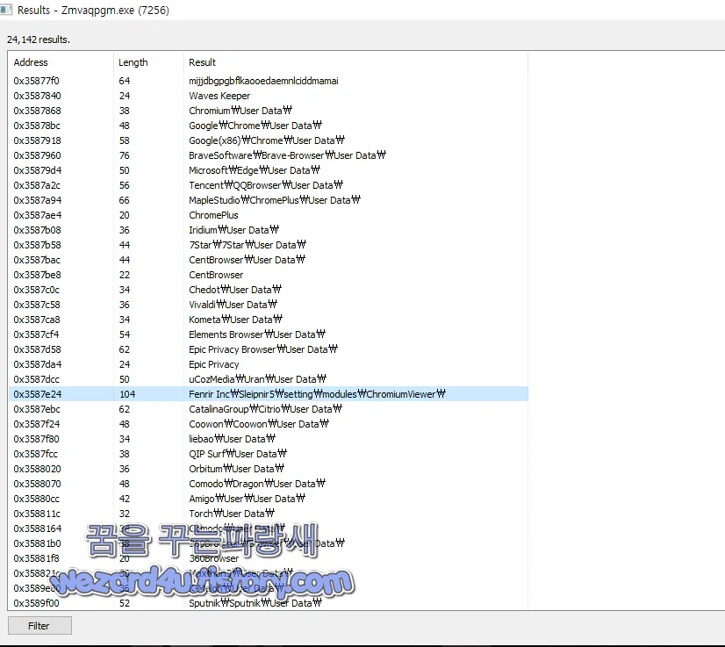Select the Chedot\User Data\ row
Screen dimensions: 725x647
(269, 290)
